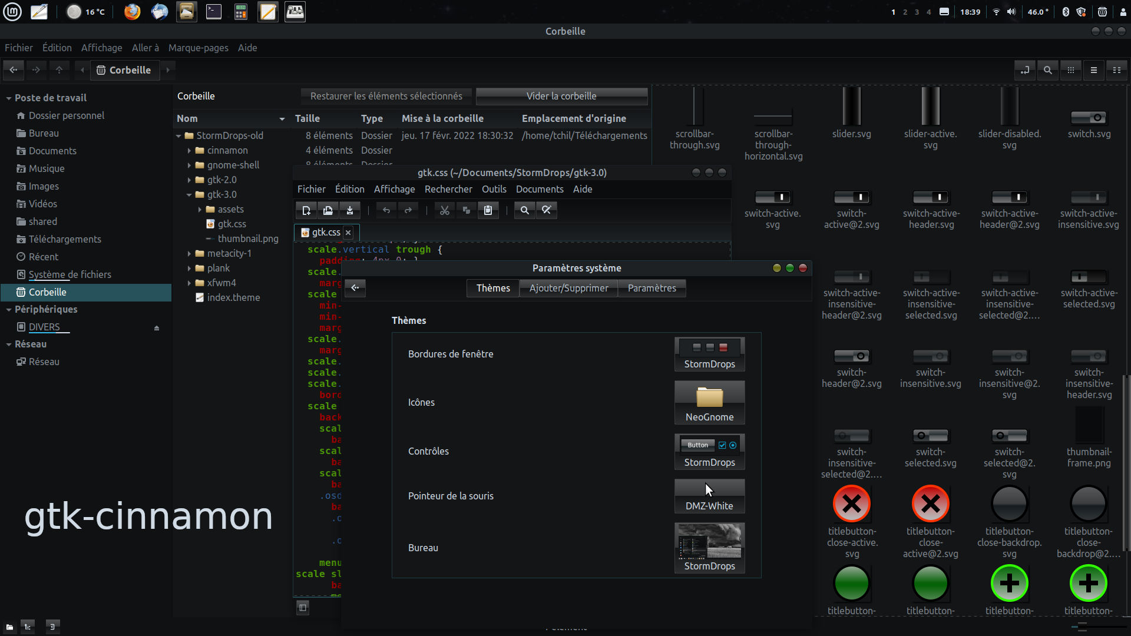This screenshot has height=636, width=1131.
Task: Click the trash applet in the panel
Action: (1102, 12)
